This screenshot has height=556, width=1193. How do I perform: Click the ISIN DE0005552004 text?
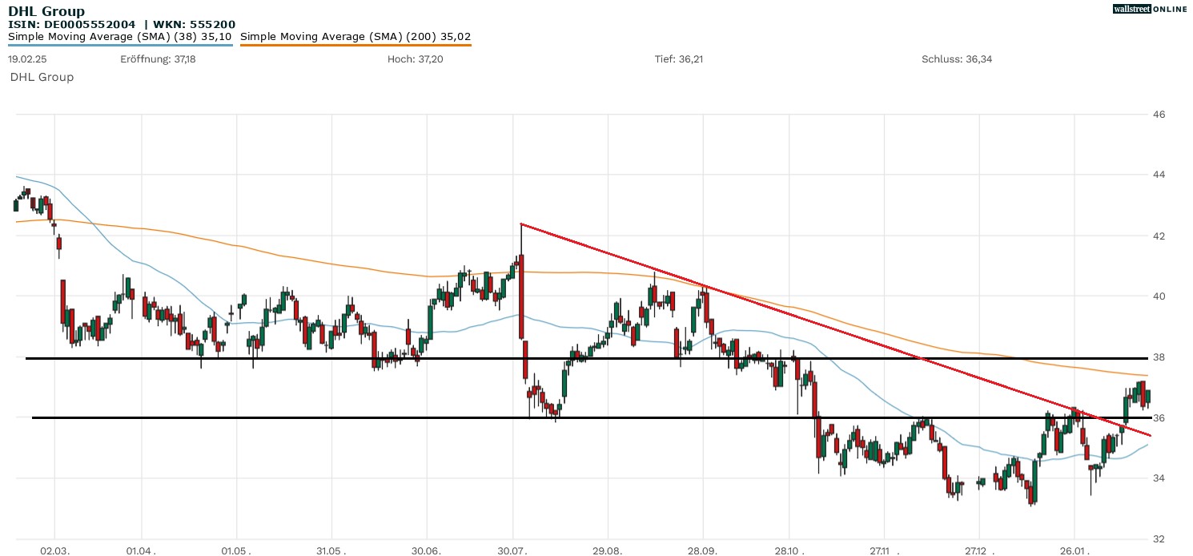72,24
